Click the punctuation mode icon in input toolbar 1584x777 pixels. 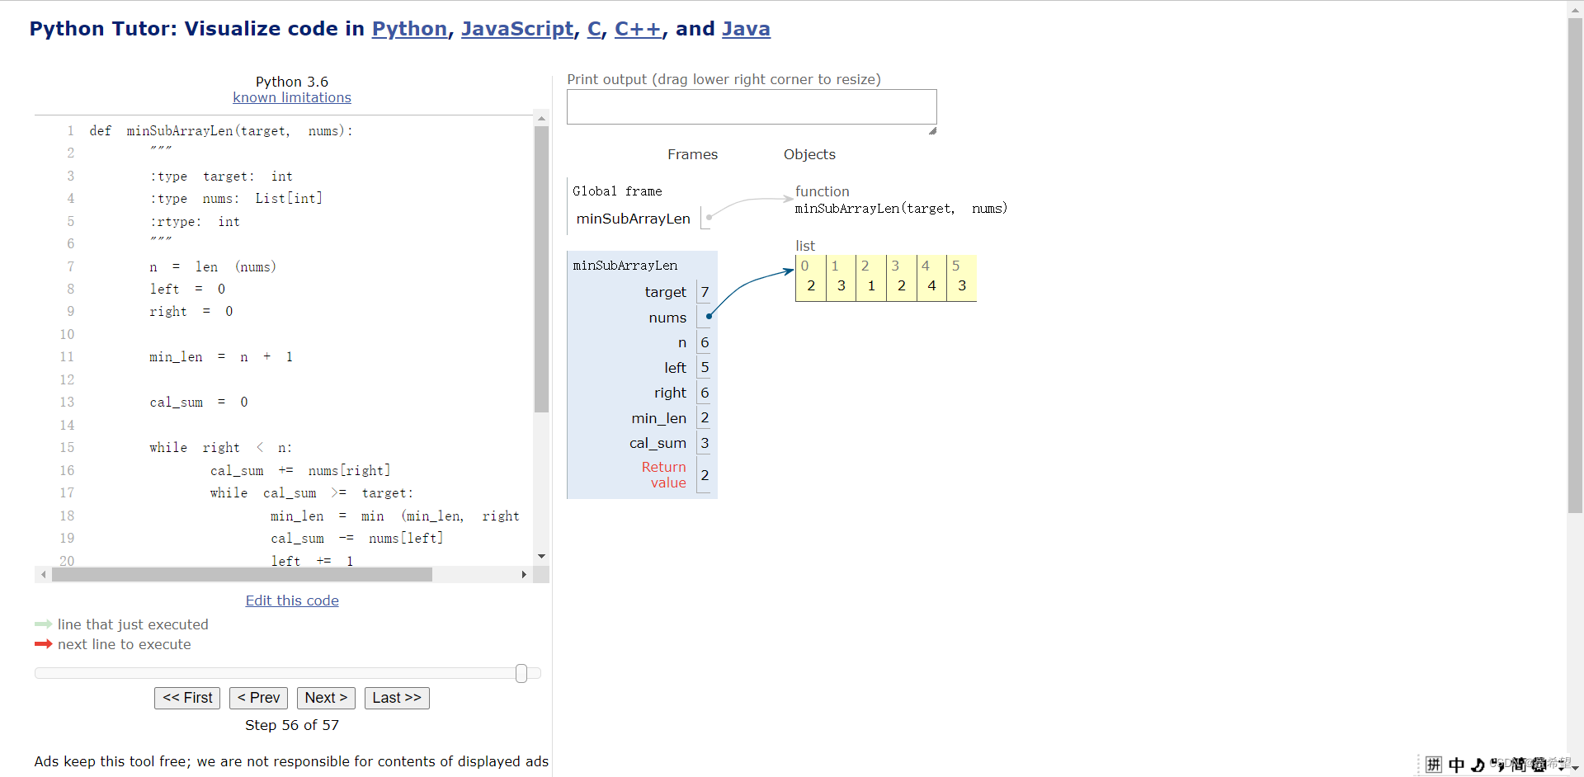(1497, 765)
